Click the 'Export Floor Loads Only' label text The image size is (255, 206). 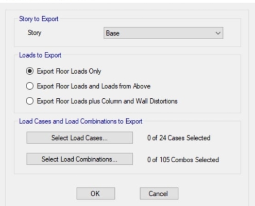click(x=69, y=71)
